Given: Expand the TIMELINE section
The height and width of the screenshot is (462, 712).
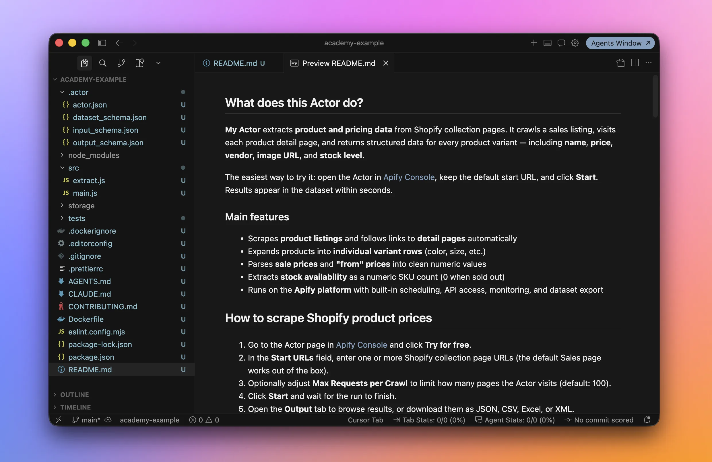Looking at the screenshot, I should (x=122, y=407).
